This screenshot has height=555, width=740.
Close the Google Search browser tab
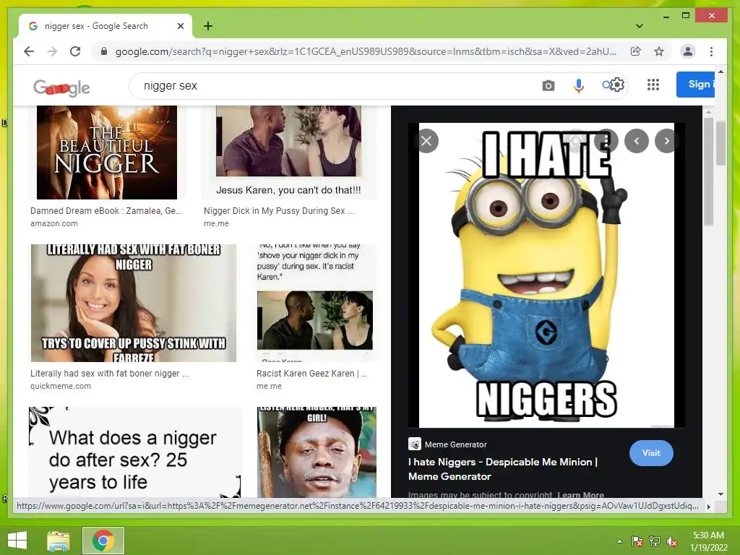tap(180, 26)
